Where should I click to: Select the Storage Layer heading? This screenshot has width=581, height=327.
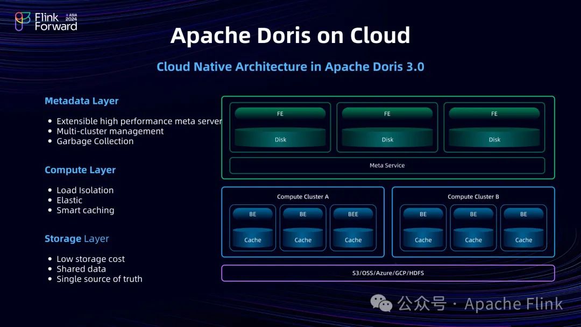pos(76,239)
